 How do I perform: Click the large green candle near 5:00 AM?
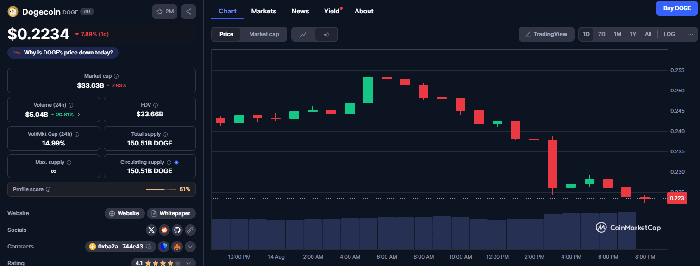[368, 90]
